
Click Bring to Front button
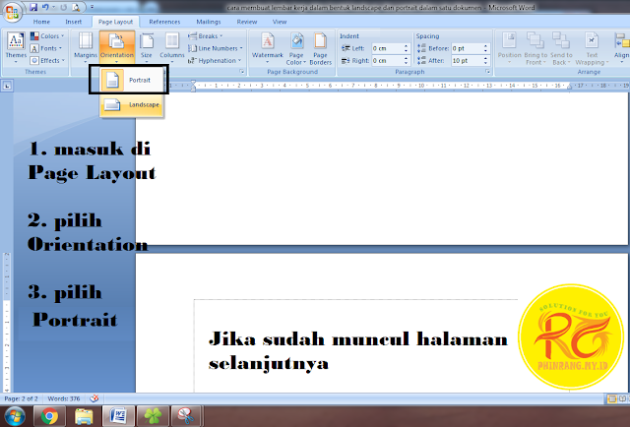point(535,48)
